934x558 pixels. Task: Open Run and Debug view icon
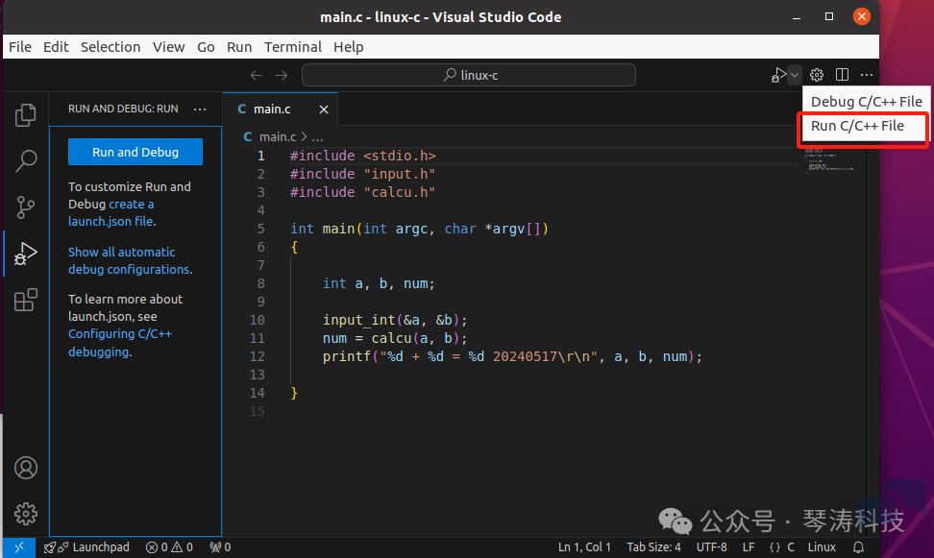[x=26, y=254]
